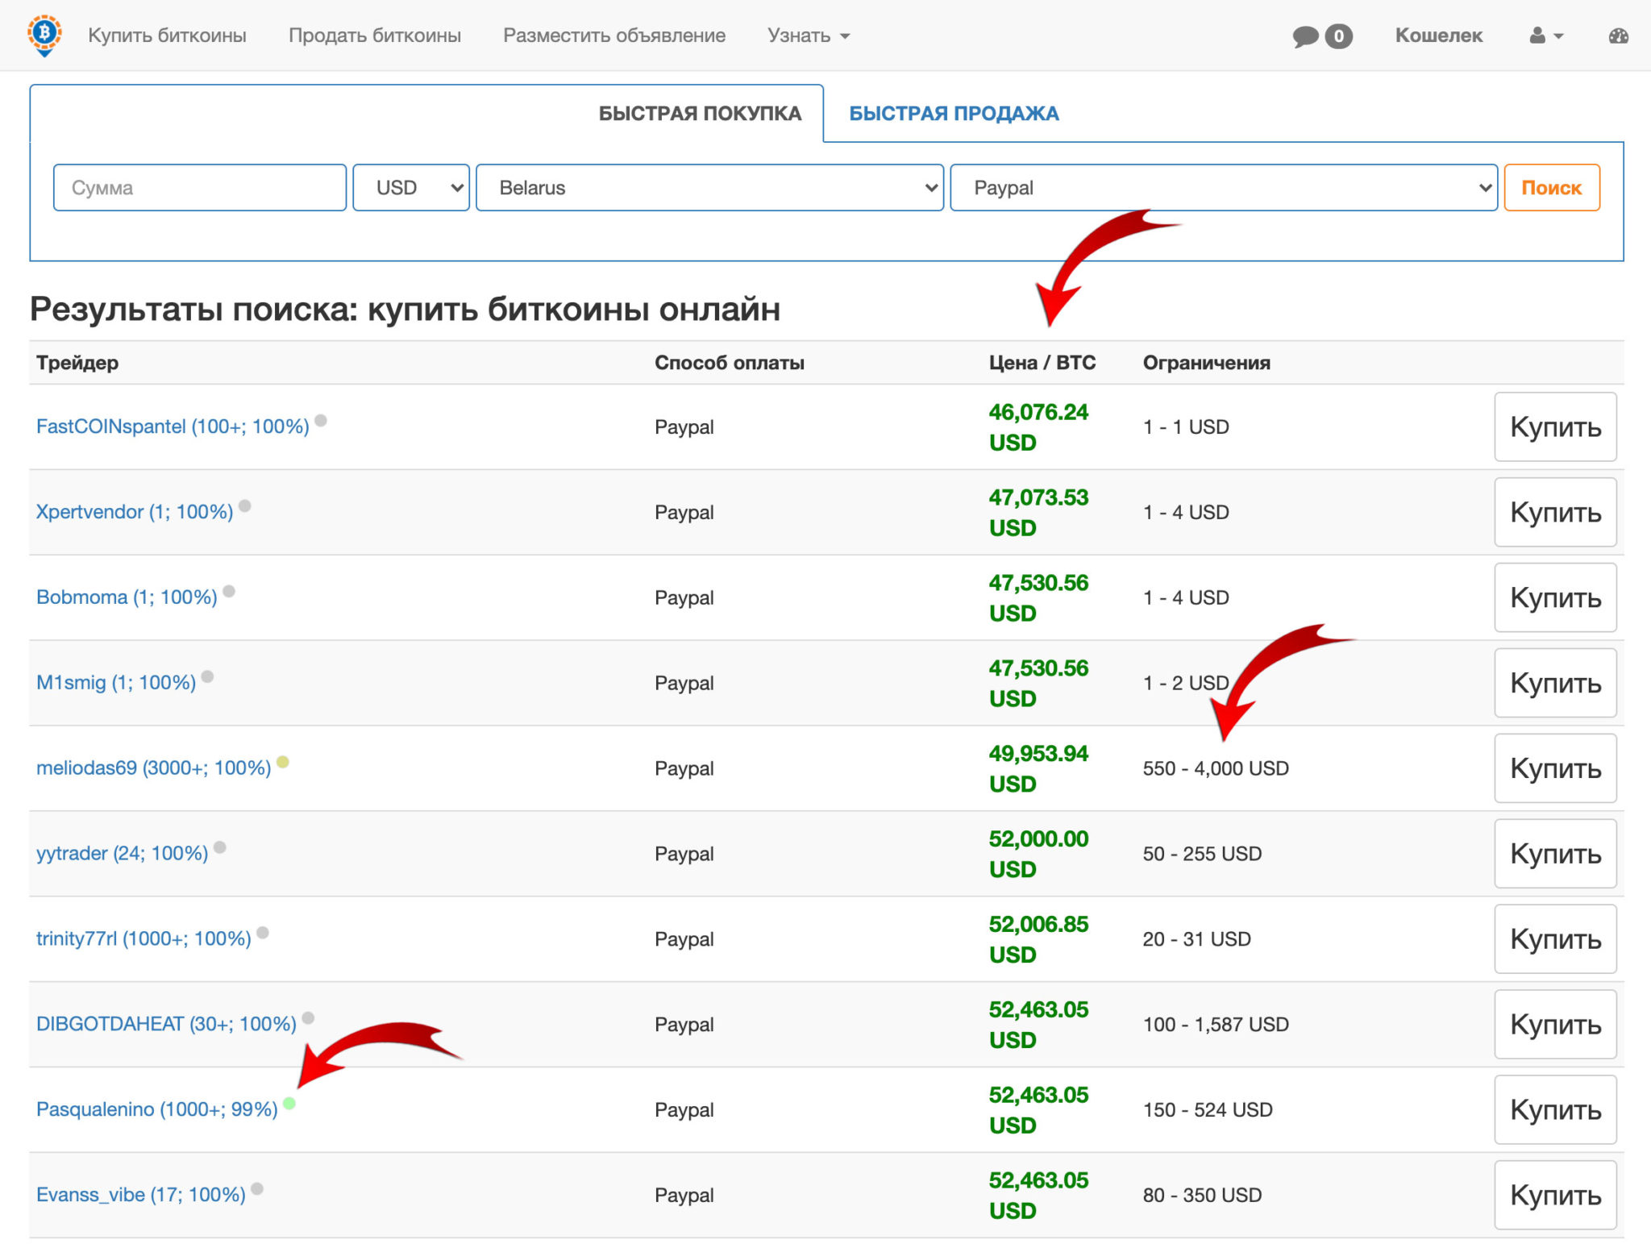Click into the Сумма amount field

click(200, 188)
